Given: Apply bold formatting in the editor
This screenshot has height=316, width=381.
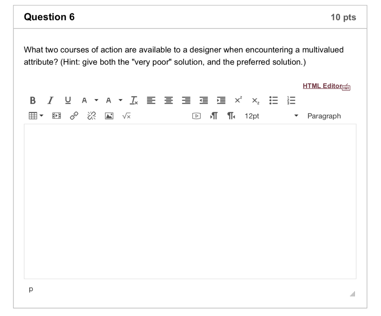Looking at the screenshot, I should click(32, 100).
